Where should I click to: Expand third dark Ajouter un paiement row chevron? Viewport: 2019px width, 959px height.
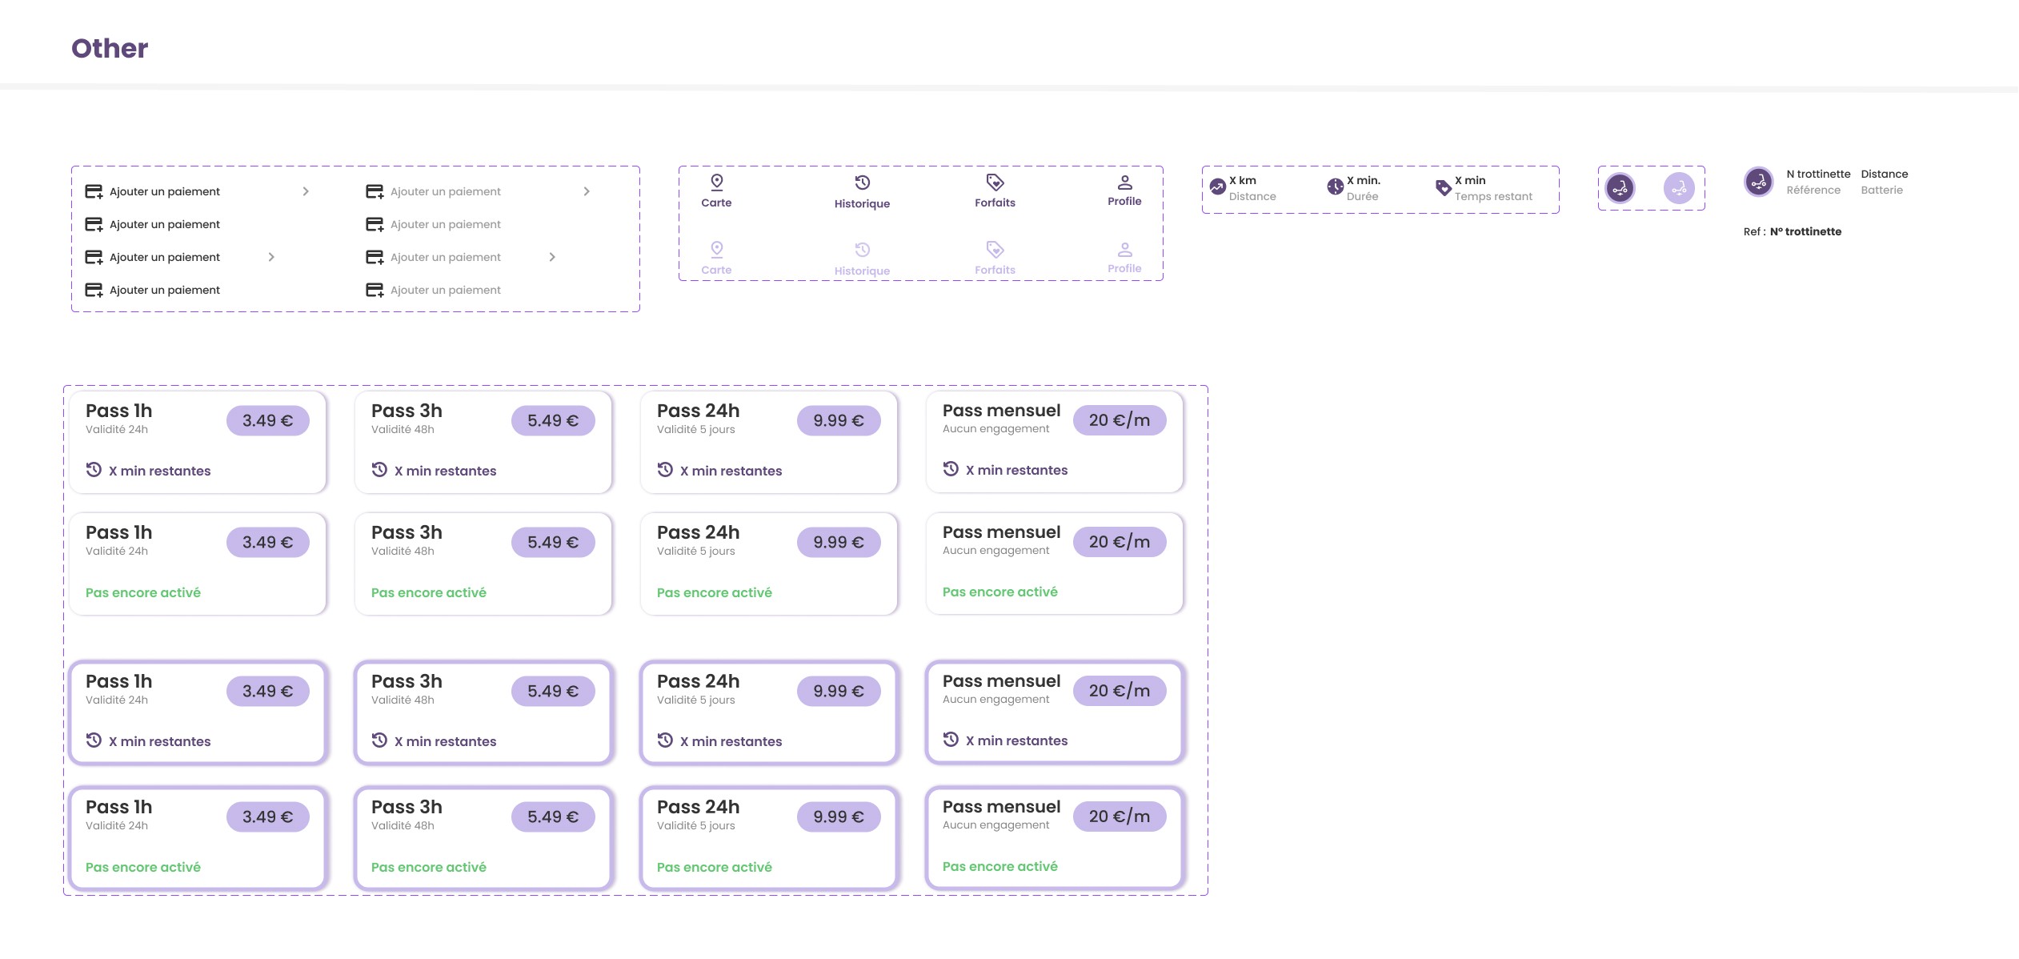tap(271, 257)
